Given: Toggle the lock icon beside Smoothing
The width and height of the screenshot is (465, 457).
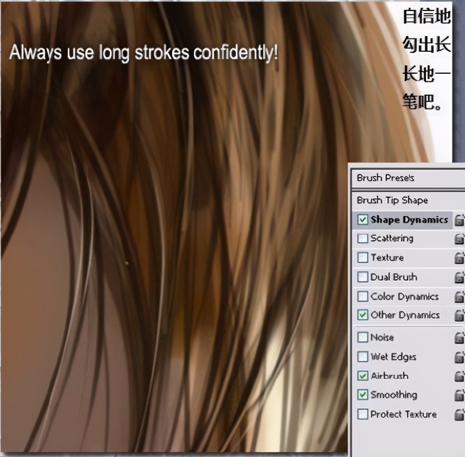Looking at the screenshot, I should [460, 395].
